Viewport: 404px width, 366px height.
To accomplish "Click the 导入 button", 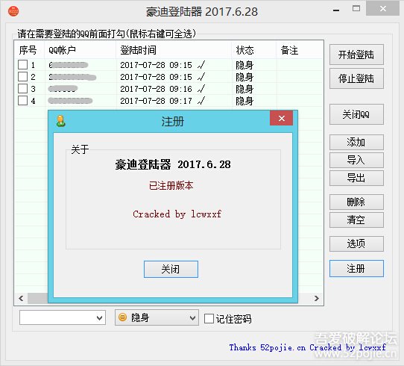I will click(x=356, y=161).
